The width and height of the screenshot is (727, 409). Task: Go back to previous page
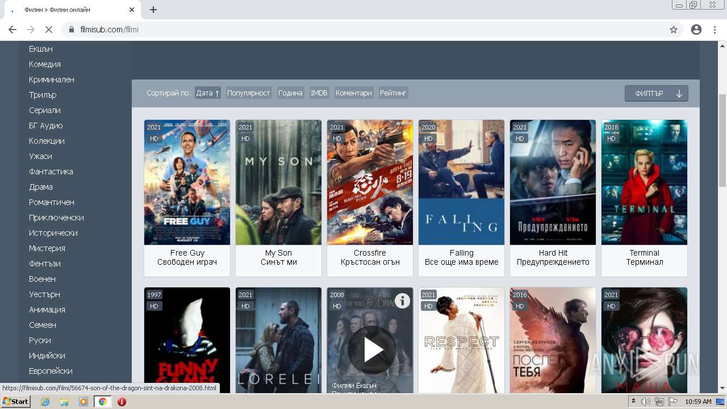coord(12,30)
